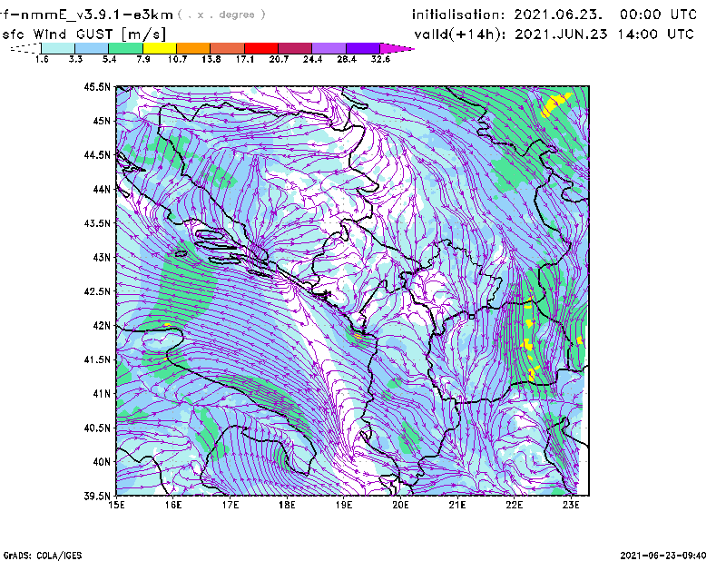
Task: Select the green legend swatch for 5.4–7.9
Action: point(125,48)
